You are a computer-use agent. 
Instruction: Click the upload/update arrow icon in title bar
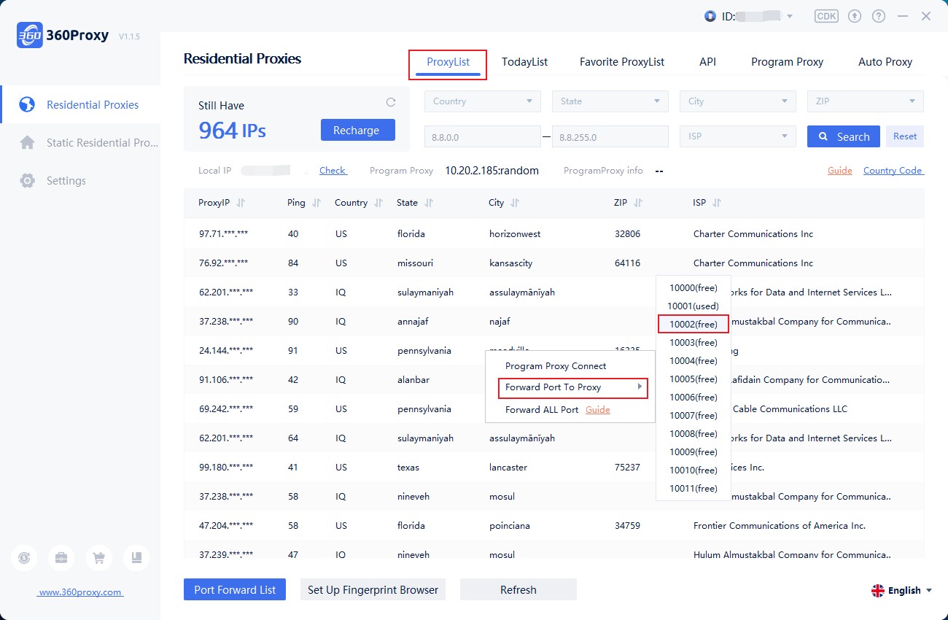[x=855, y=16]
